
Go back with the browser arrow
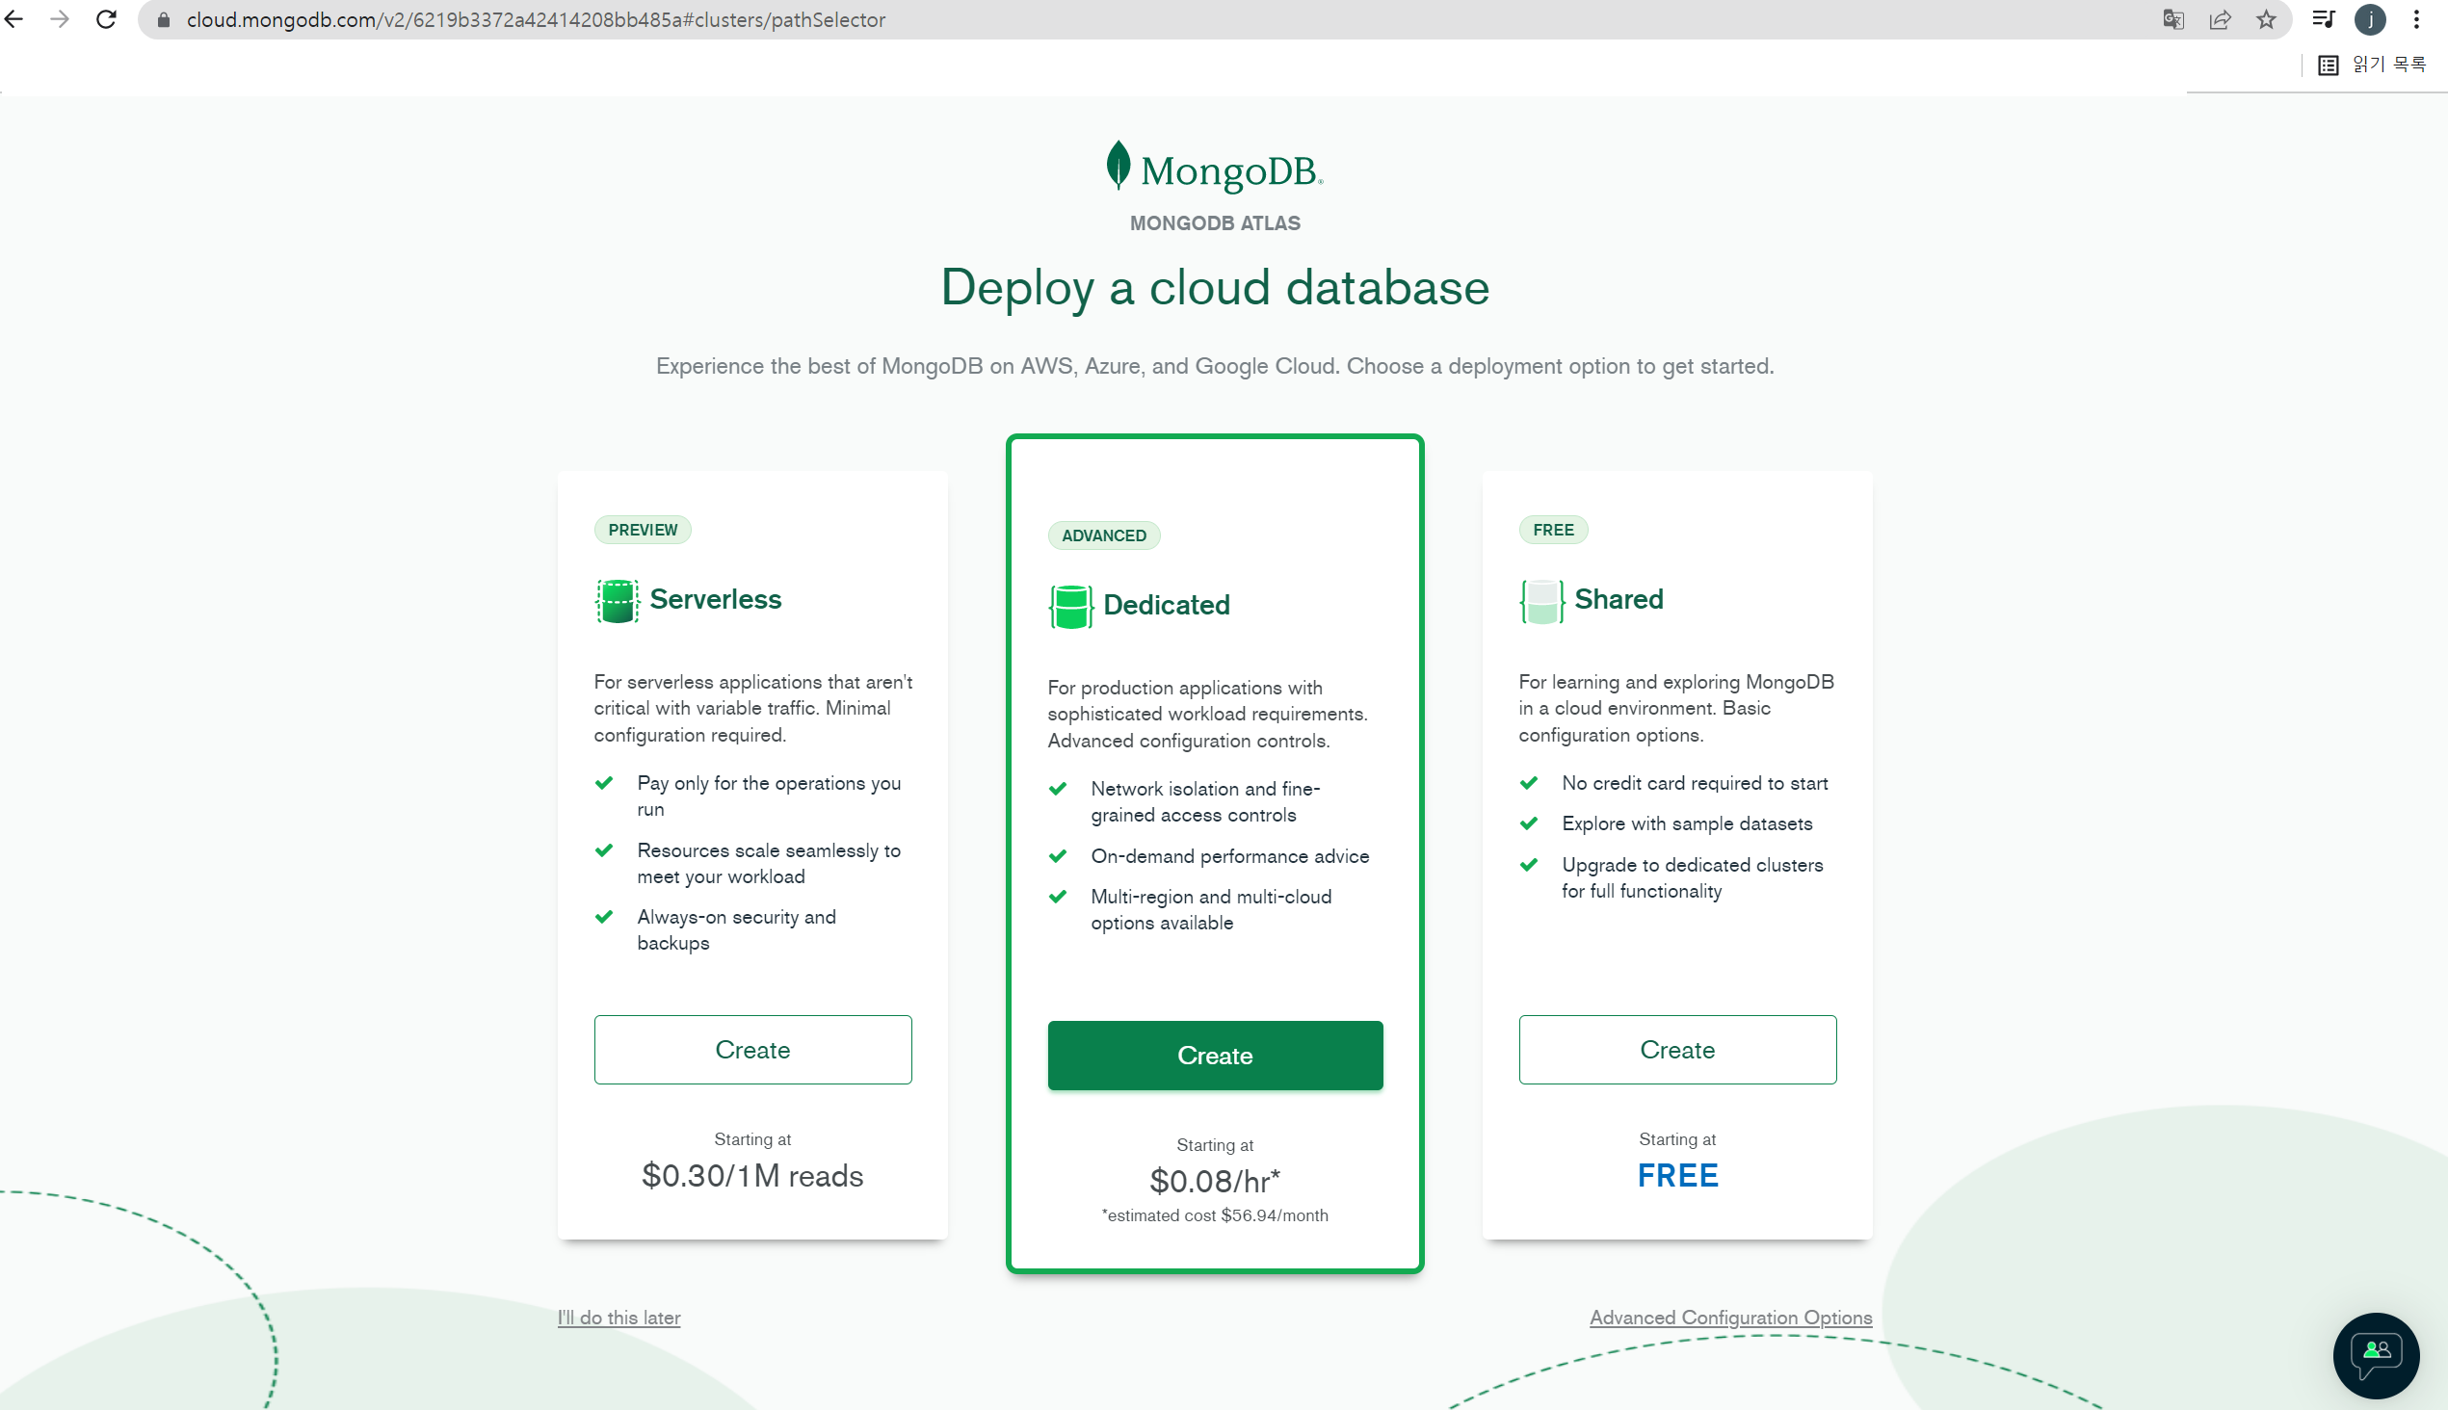point(14,19)
